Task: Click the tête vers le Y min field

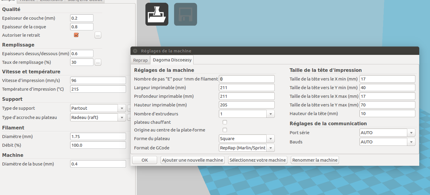Action: coord(387,88)
